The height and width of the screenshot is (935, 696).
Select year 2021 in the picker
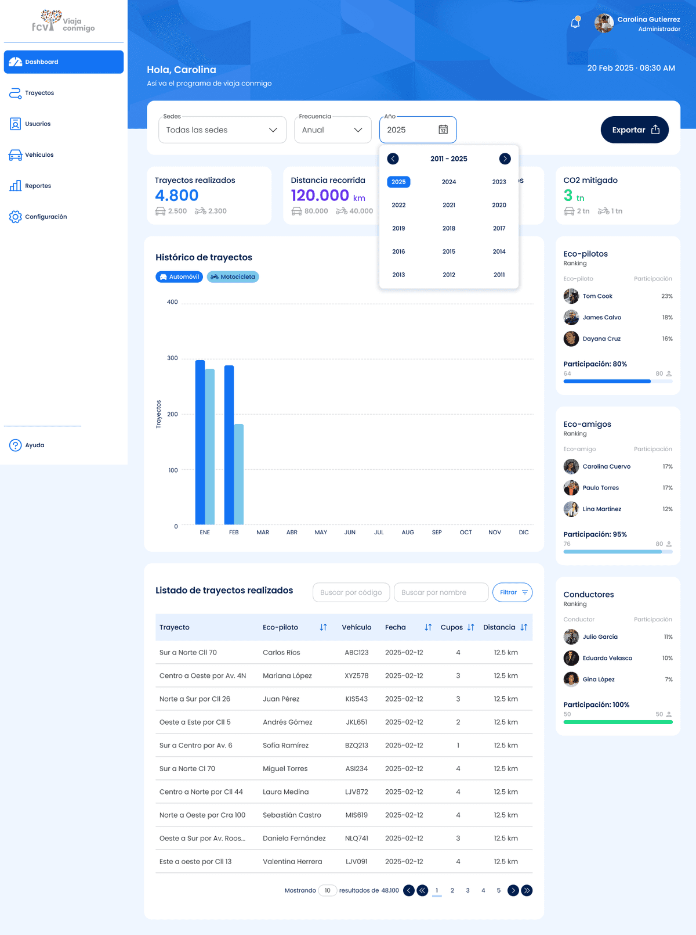click(449, 205)
